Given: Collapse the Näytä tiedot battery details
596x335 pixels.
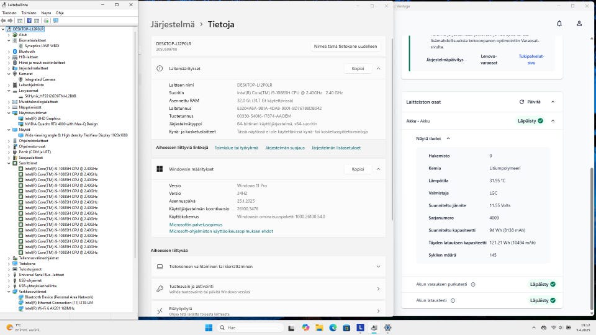Looking at the screenshot, I should (448, 139).
